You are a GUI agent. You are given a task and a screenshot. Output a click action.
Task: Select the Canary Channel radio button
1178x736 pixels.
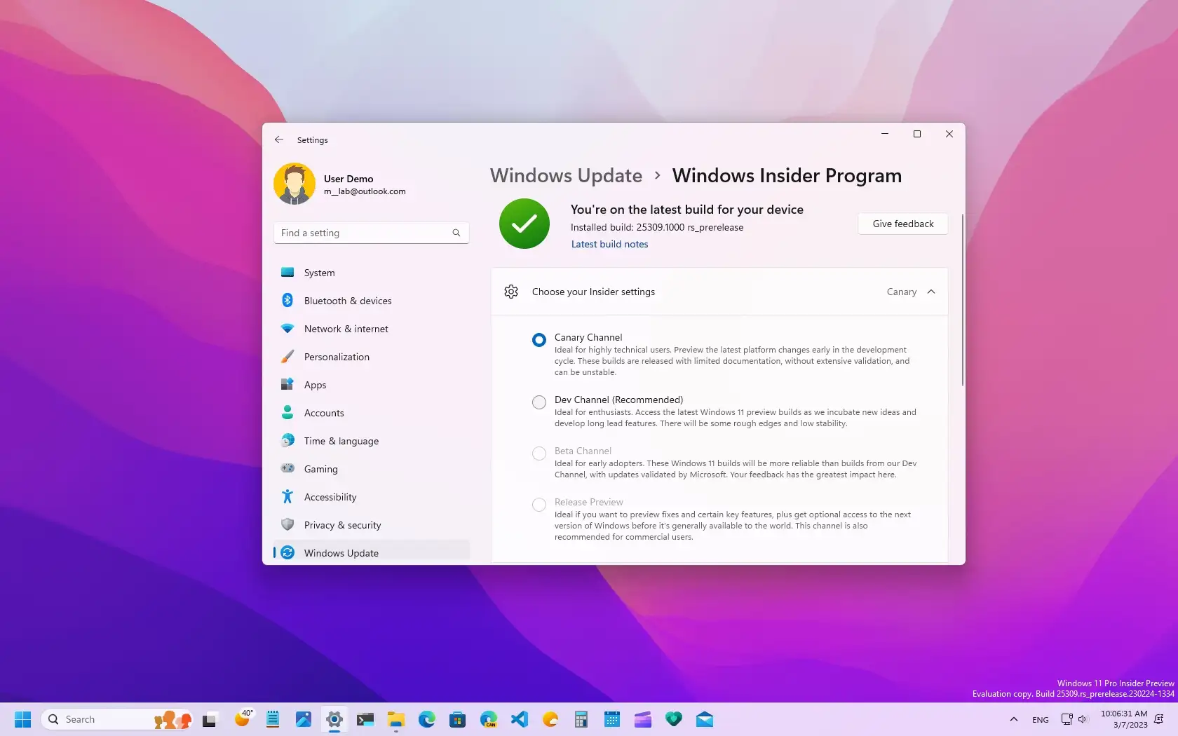[539, 340]
